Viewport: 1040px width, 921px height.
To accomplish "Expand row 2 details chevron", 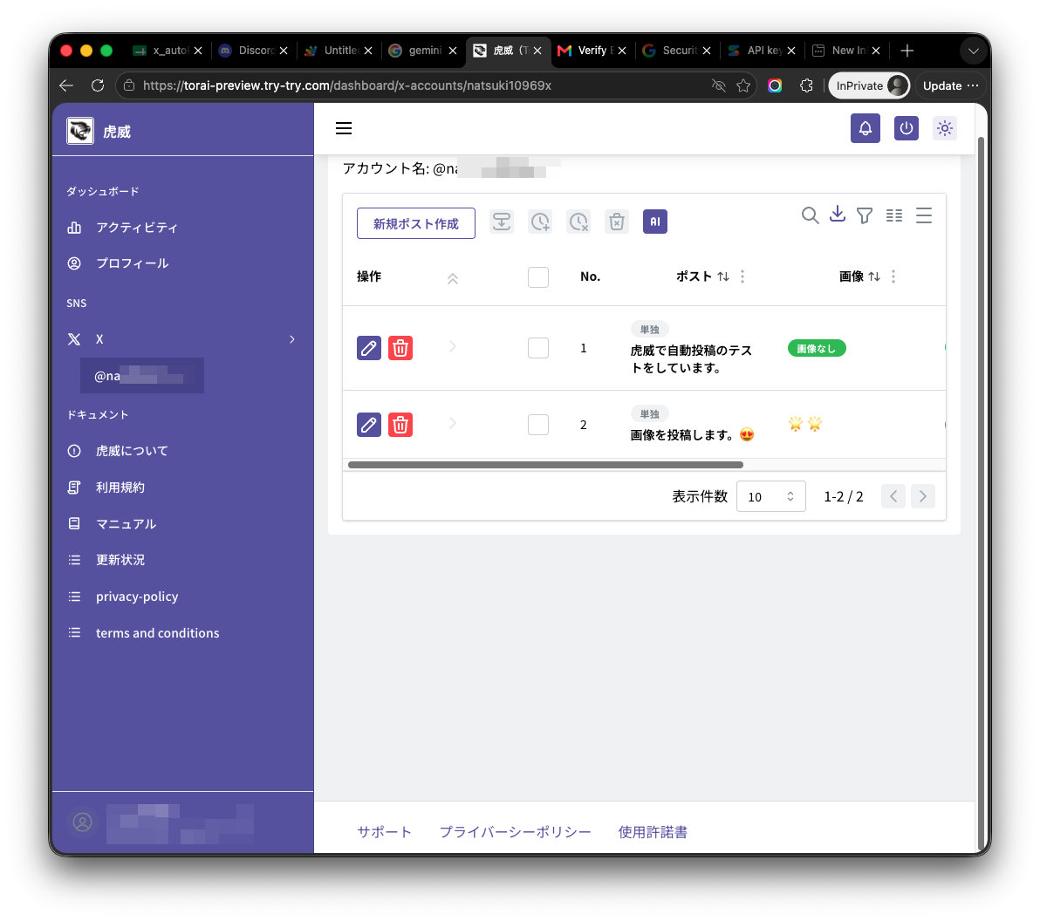I will (452, 423).
